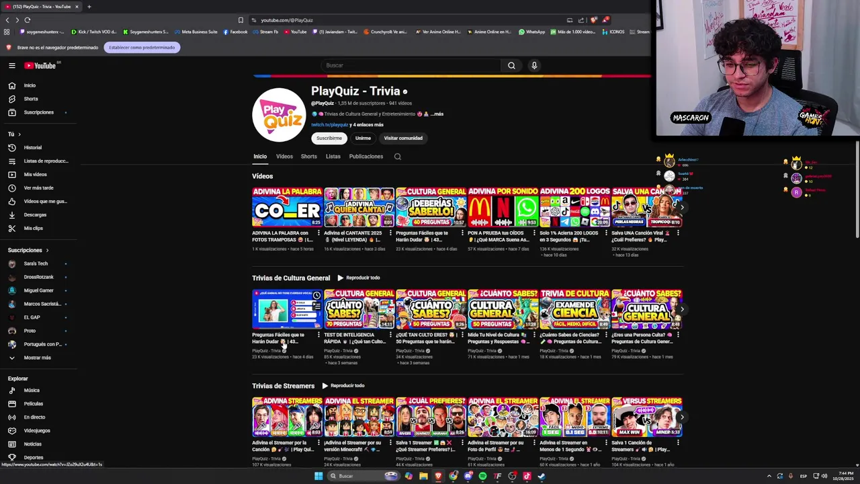This screenshot has width=860, height=484.
Task: Click the channel search magnifier icon
Action: point(397,157)
